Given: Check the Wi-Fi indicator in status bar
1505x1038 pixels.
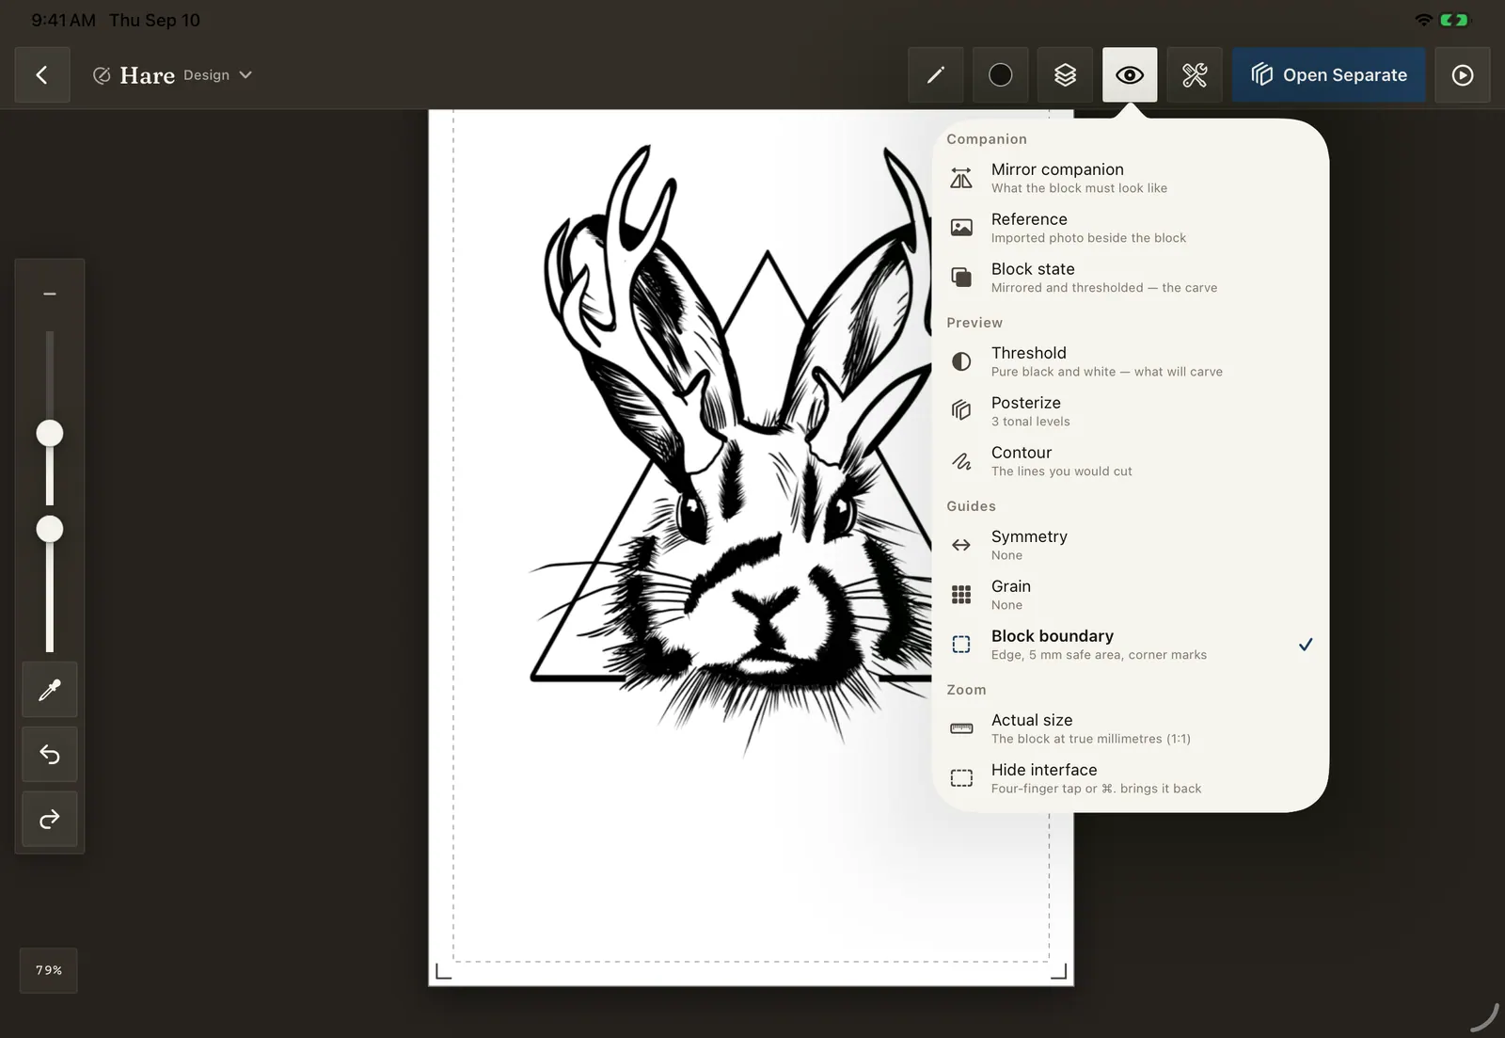Looking at the screenshot, I should (x=1424, y=20).
